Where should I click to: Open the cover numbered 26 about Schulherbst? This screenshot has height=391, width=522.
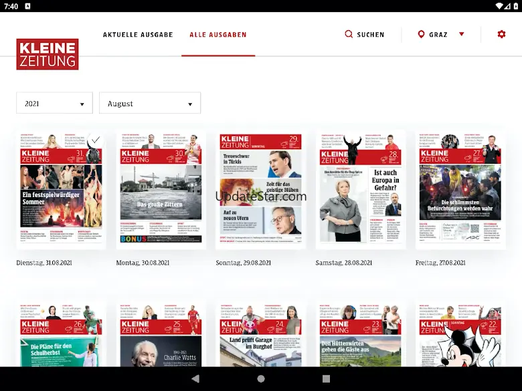62,334
